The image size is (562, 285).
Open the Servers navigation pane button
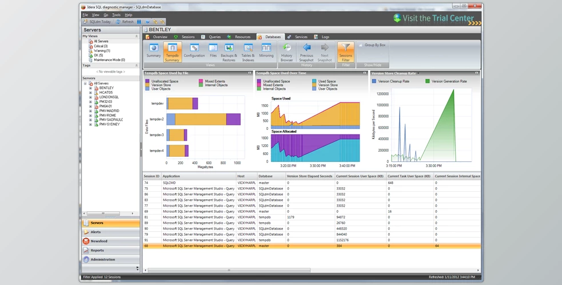pos(111,223)
